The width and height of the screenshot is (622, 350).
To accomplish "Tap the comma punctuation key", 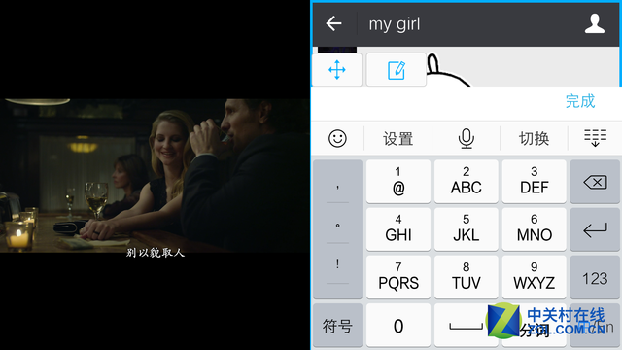I will coord(337,187).
